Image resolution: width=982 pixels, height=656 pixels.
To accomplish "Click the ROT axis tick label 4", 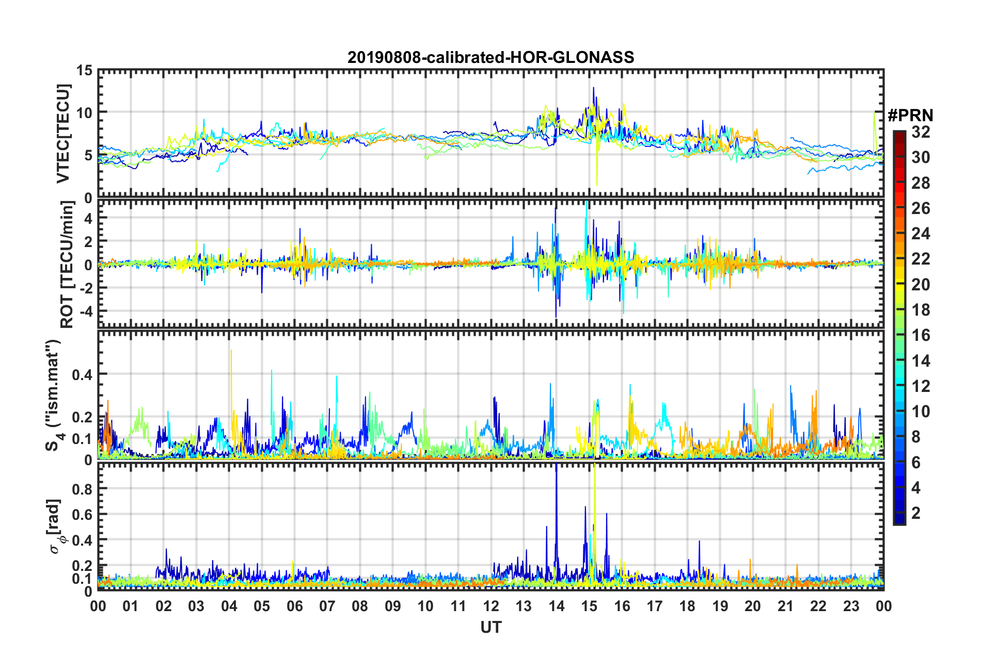I will tap(88, 219).
